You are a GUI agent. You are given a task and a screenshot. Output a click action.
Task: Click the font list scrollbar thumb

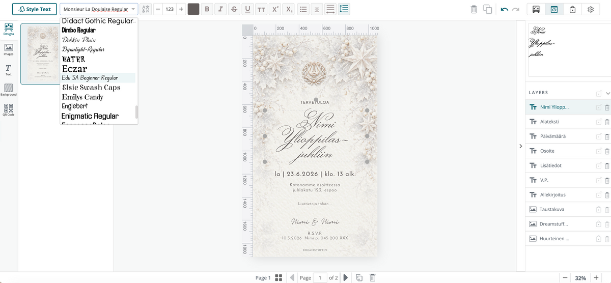point(136,112)
